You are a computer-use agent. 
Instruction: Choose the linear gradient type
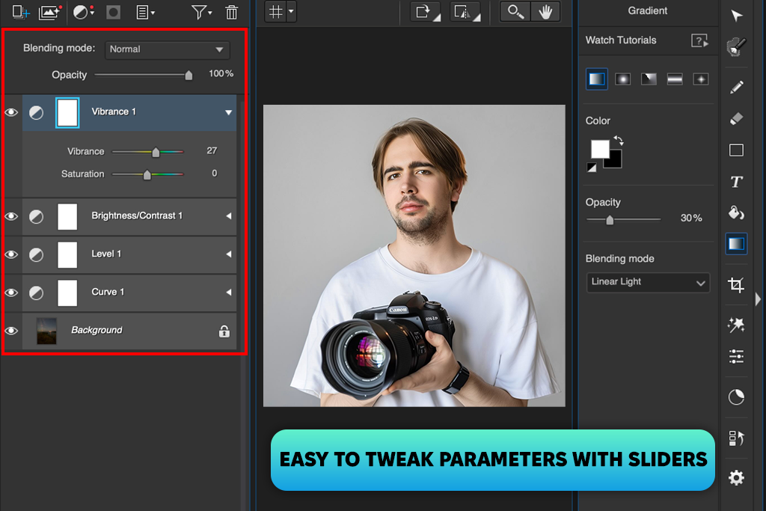(x=596, y=79)
